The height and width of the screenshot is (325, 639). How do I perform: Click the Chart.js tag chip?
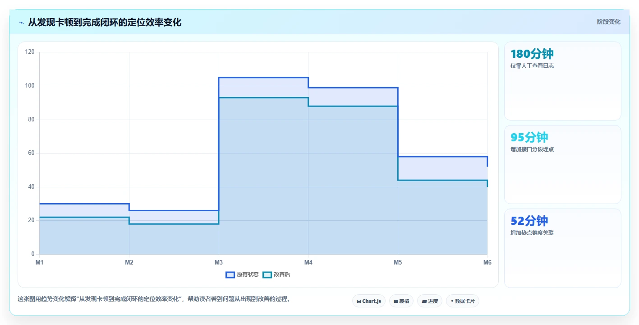[368, 301]
